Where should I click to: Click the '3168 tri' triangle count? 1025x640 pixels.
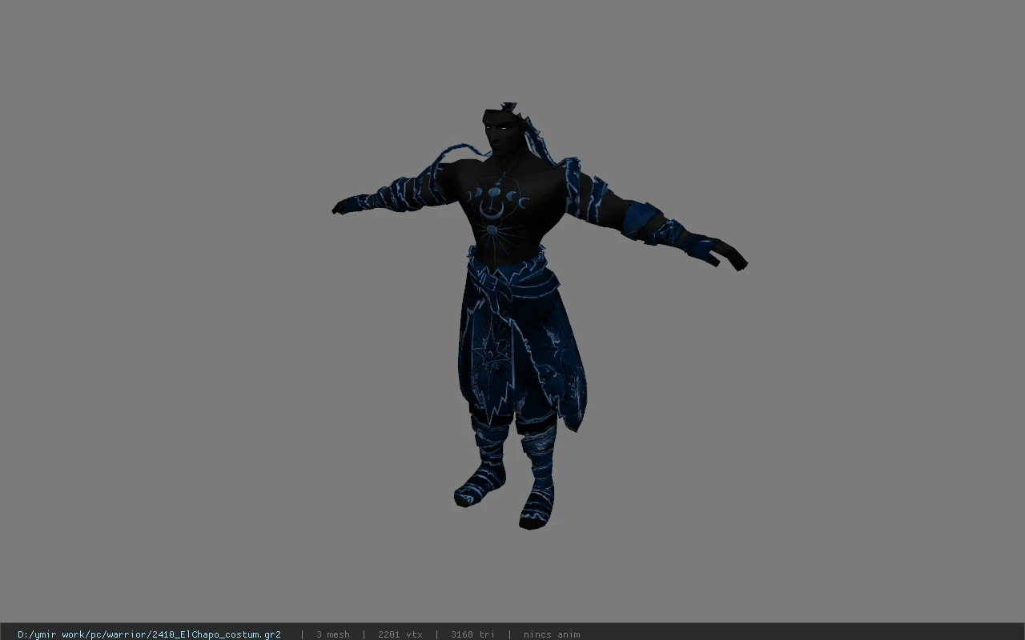click(x=472, y=634)
